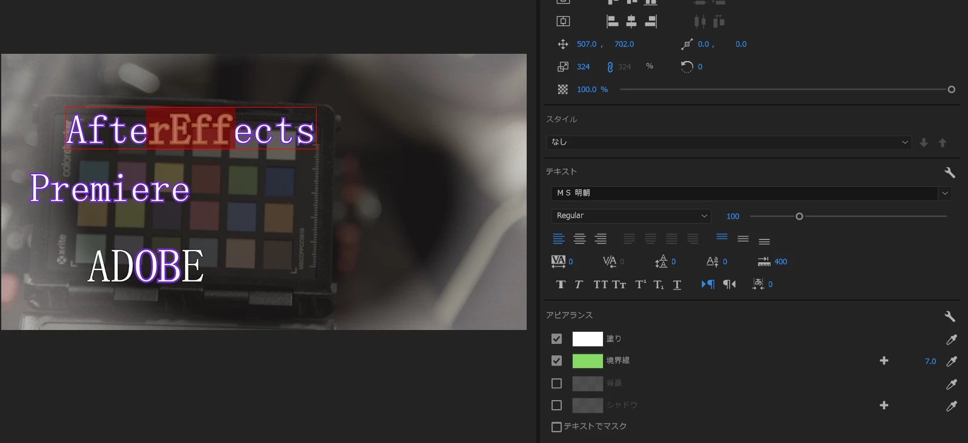Uncheck the fill (塗り) checkbox

click(557, 339)
